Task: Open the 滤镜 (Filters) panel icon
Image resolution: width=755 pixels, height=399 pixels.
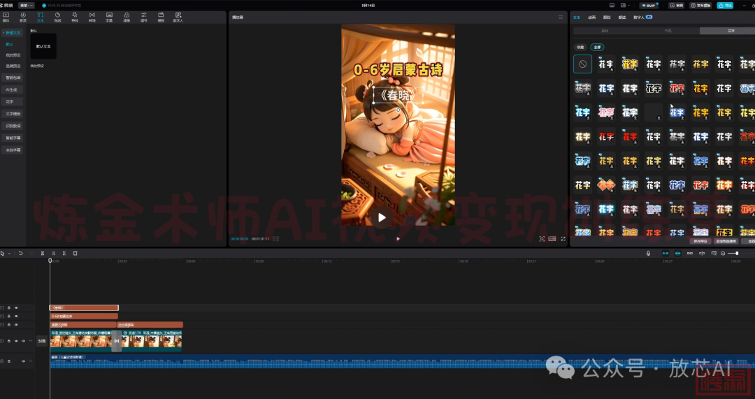Action: point(127,17)
